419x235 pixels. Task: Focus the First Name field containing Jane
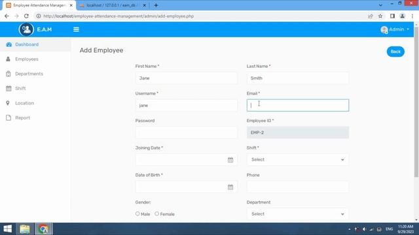coord(186,78)
